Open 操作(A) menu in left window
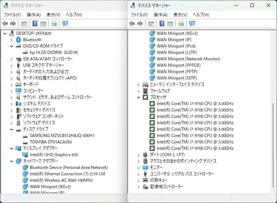This screenshot has height=203, width=277. point(34,15)
